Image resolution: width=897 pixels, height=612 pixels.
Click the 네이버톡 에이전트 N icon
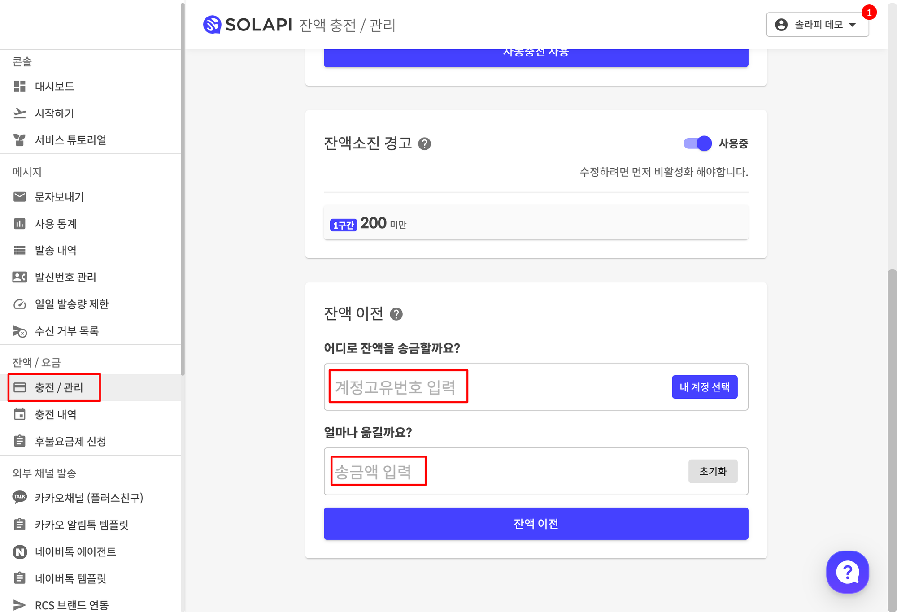click(20, 551)
